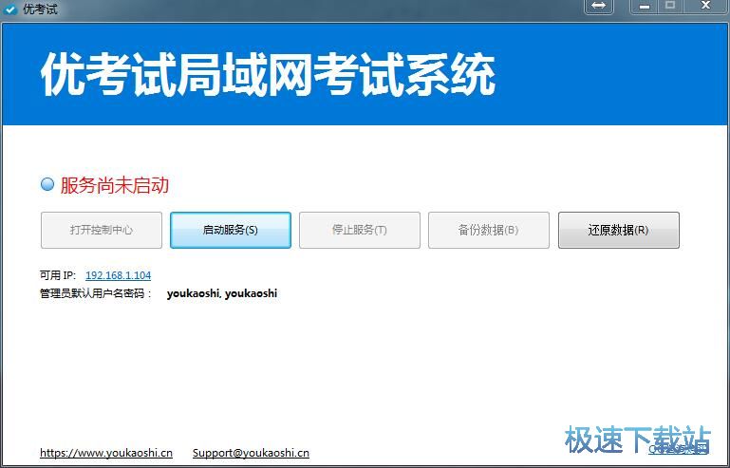Click the 服务尚未启动 status text
The height and width of the screenshot is (468, 730).
coord(115,185)
